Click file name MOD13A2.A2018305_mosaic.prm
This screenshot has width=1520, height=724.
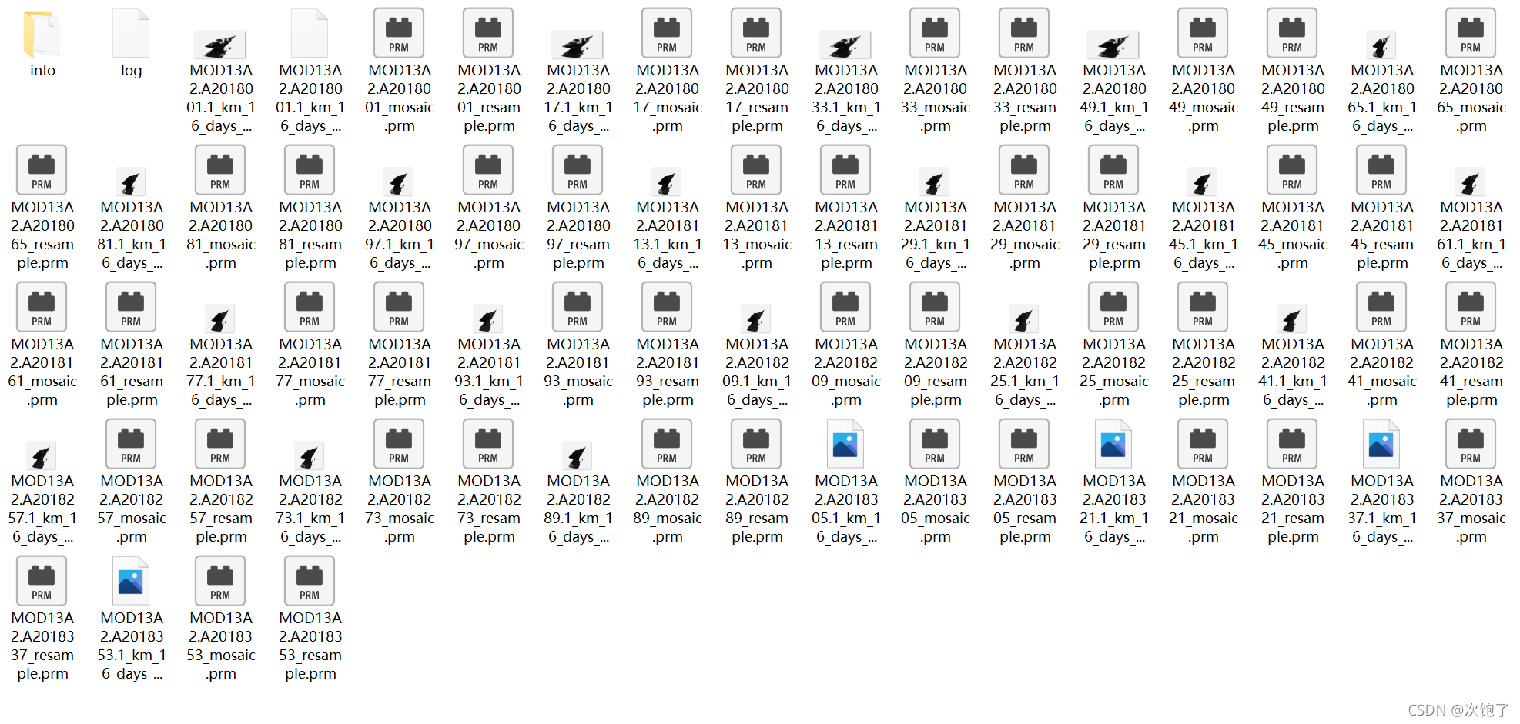tap(936, 509)
